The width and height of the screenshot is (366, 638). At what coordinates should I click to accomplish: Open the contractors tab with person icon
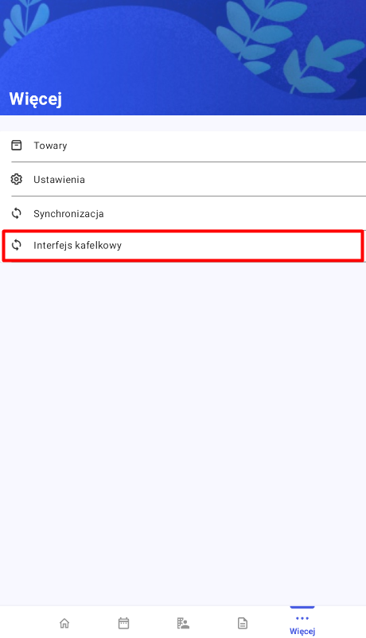(183, 623)
